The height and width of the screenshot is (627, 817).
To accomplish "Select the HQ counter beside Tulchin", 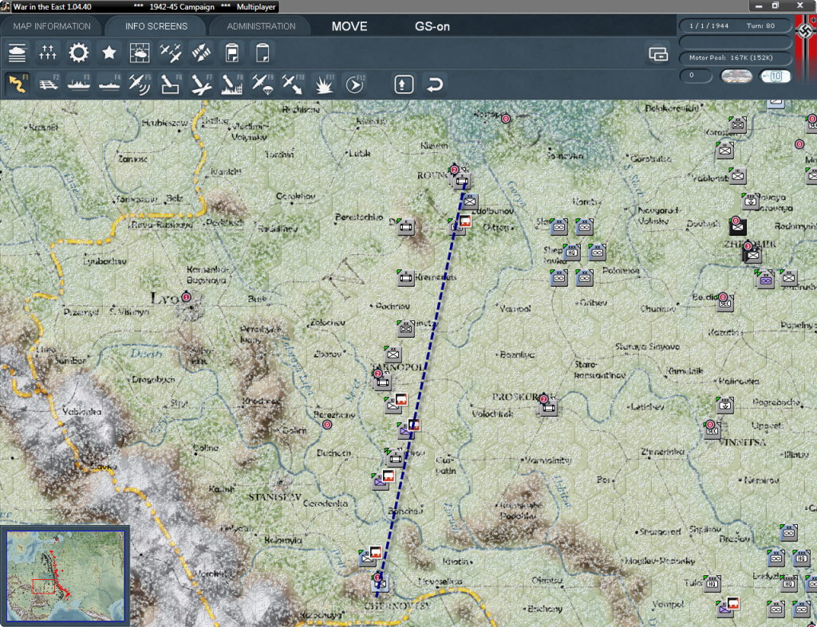I will [712, 583].
